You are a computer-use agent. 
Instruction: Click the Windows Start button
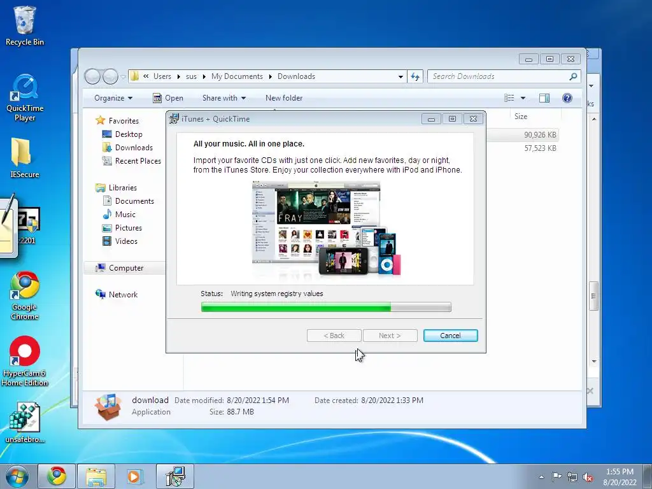(17, 476)
